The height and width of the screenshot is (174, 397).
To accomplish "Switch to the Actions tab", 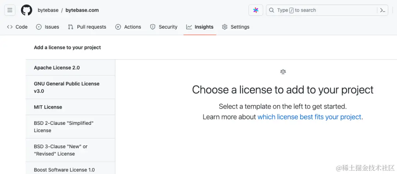I will pyautogui.click(x=128, y=27).
